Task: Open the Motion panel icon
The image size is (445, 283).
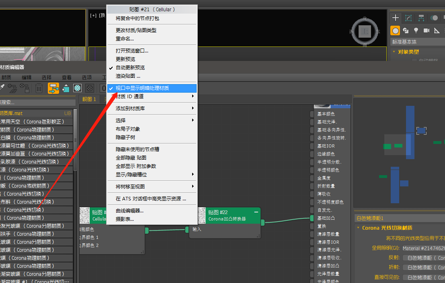Action: pos(434,18)
